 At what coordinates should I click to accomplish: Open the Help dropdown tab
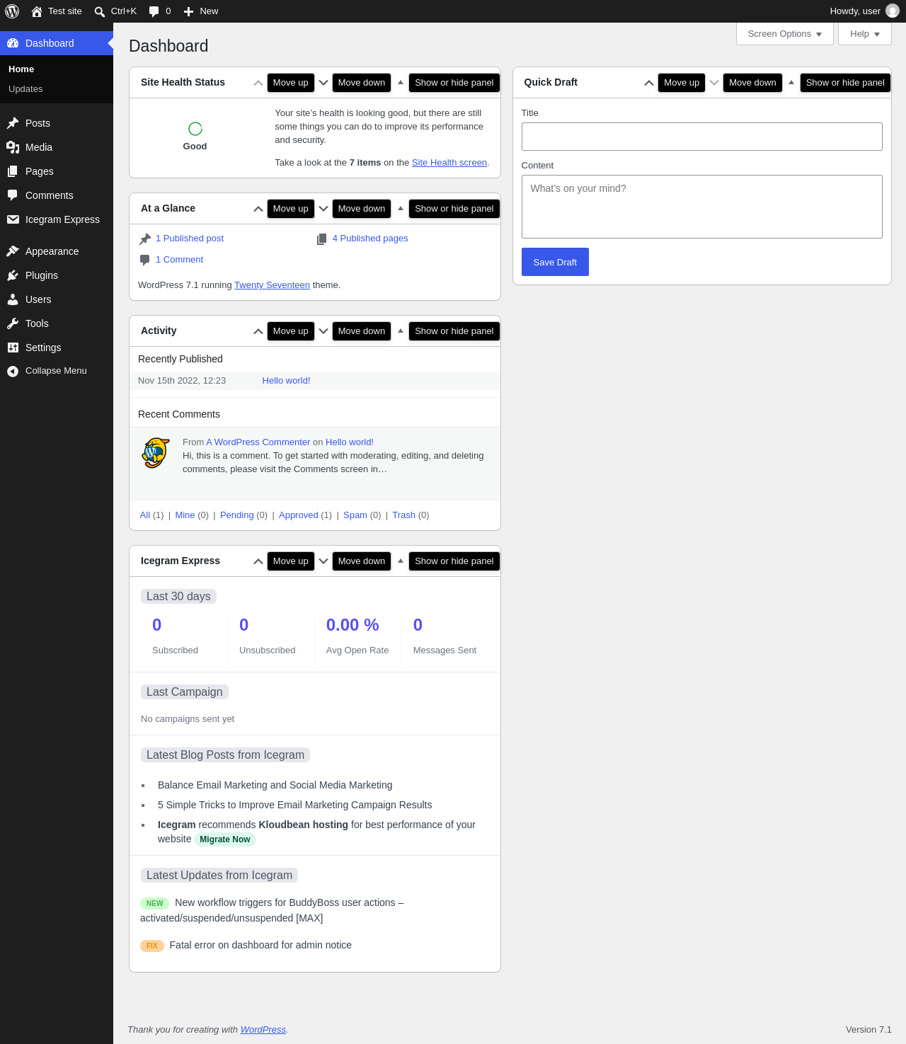(865, 34)
